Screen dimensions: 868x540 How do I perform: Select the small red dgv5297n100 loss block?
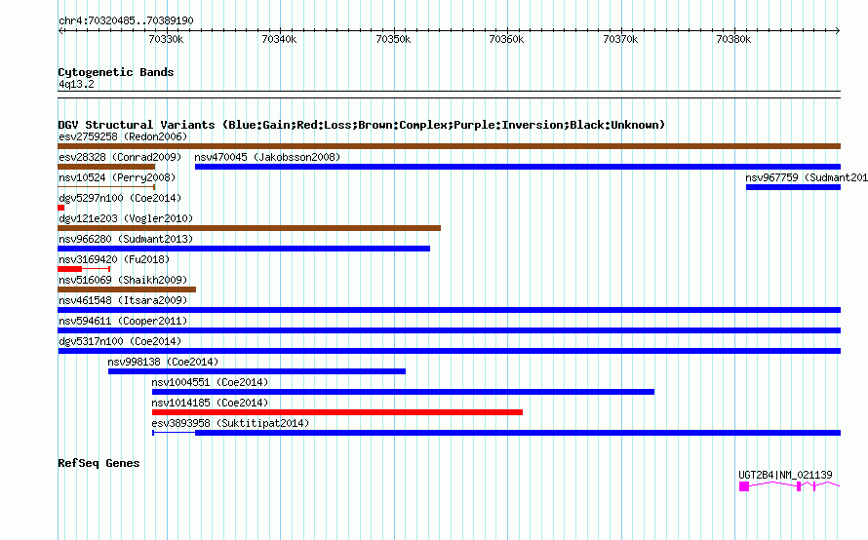[x=60, y=208]
